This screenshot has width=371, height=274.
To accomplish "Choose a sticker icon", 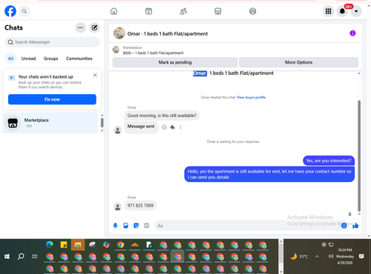I will [x=136, y=226].
